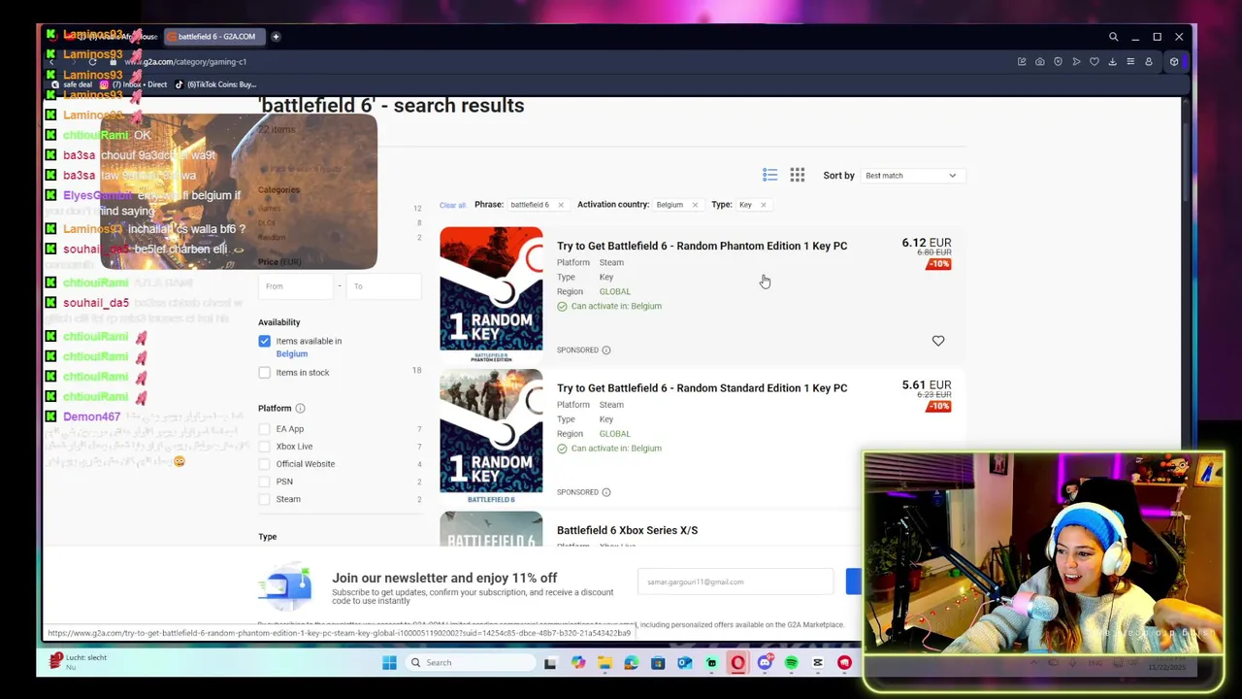Switch to grid view layout icon

tap(797, 175)
